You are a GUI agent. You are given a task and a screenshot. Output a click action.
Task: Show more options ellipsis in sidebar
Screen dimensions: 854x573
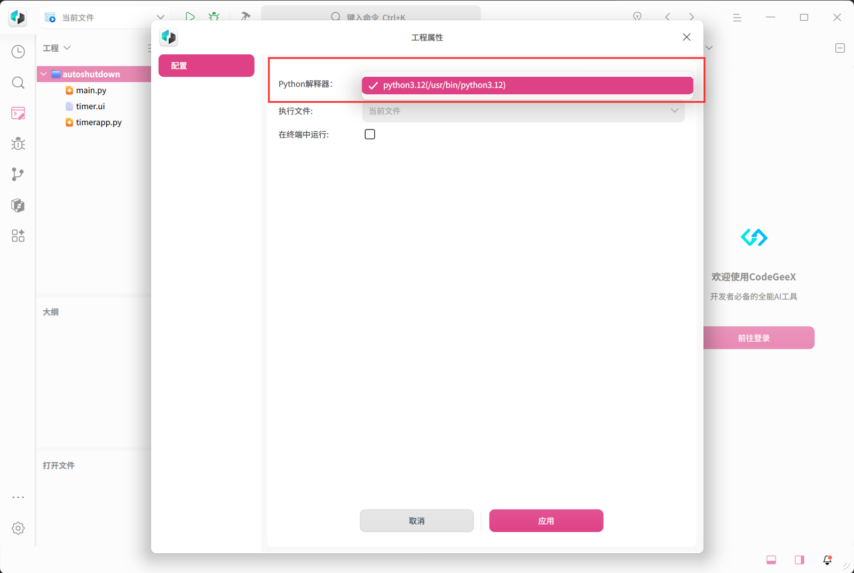click(18, 497)
